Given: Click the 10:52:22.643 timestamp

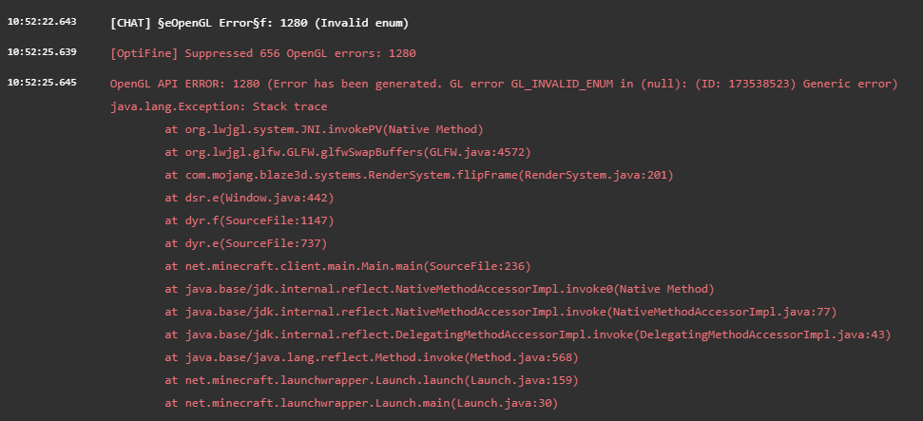Looking at the screenshot, I should (x=42, y=22).
